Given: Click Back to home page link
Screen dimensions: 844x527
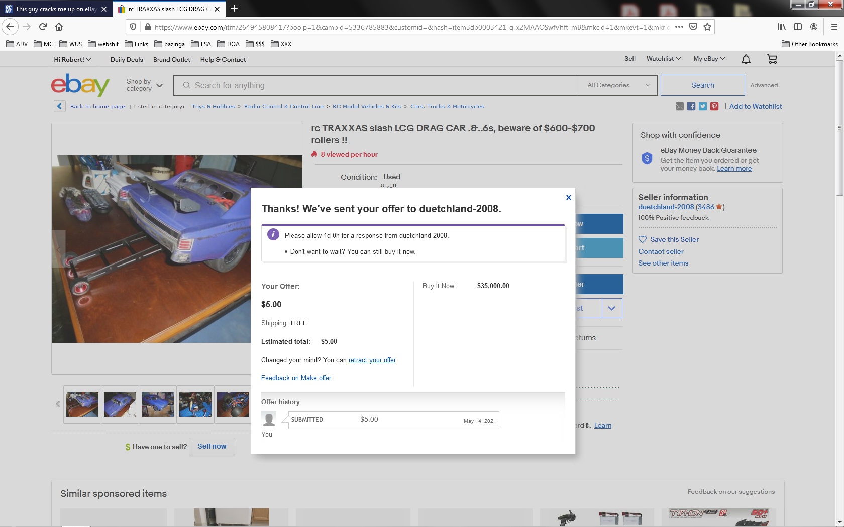Looking at the screenshot, I should click(x=97, y=106).
